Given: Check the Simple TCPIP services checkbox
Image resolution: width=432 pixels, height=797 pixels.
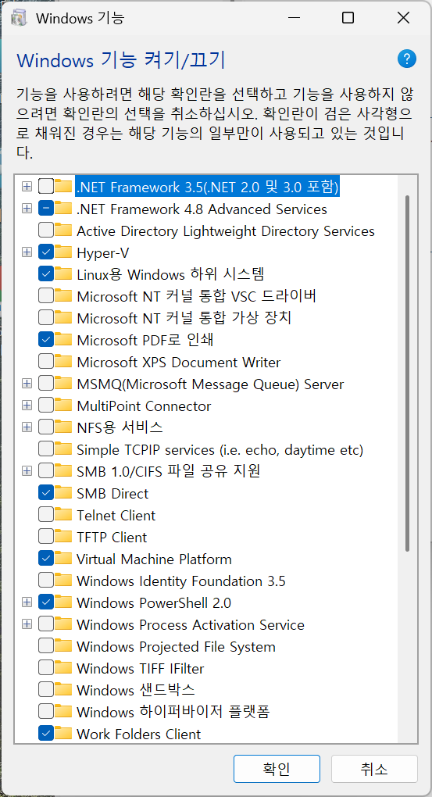Looking at the screenshot, I should click(x=46, y=449).
